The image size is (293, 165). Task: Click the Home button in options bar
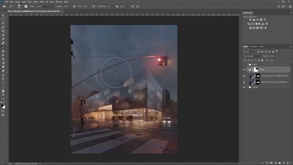4,6
